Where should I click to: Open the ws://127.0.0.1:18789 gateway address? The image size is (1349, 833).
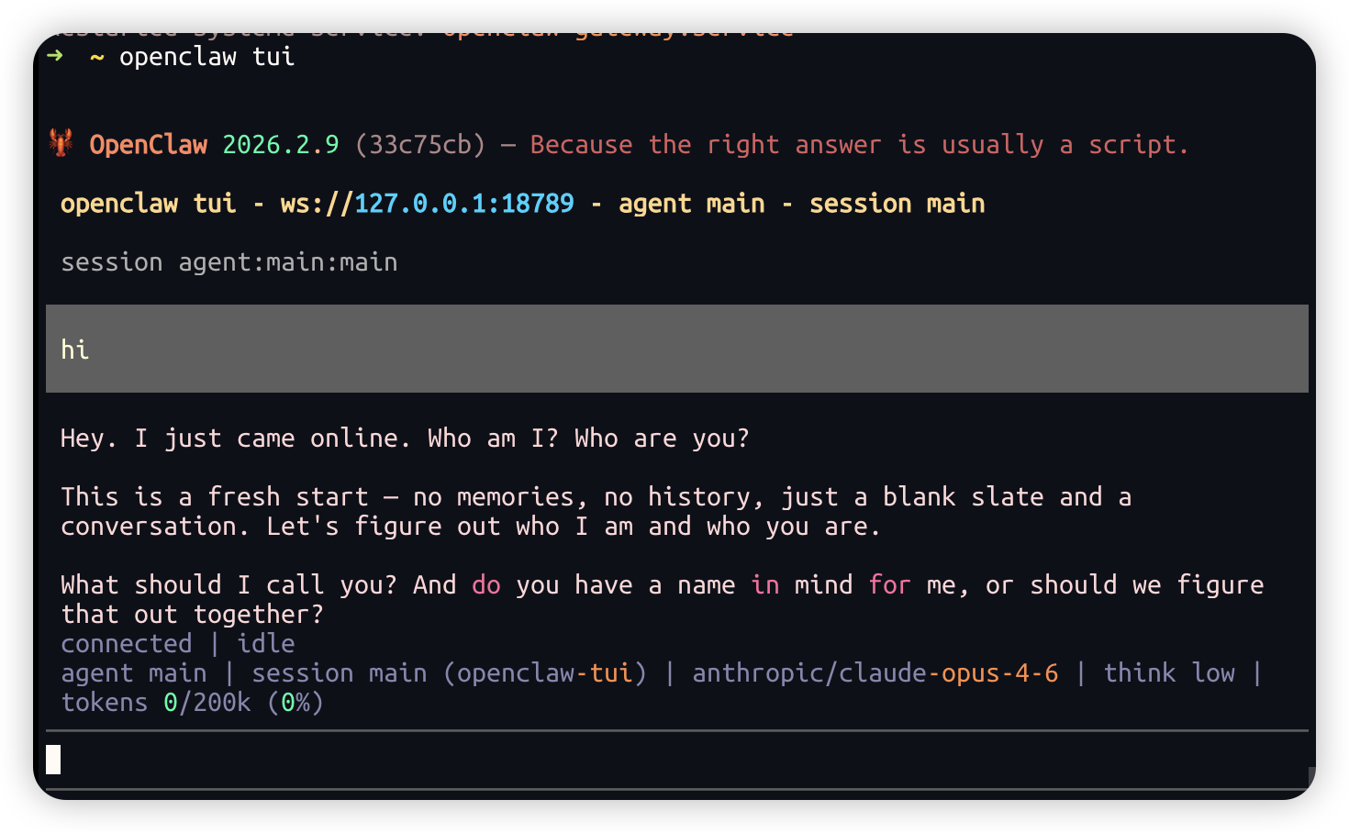point(427,204)
